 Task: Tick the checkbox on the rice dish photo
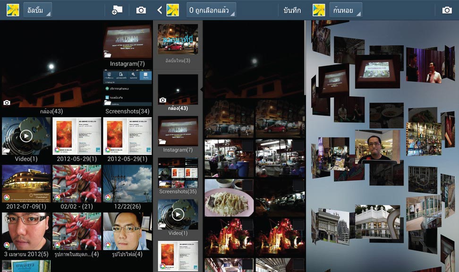tap(247, 185)
